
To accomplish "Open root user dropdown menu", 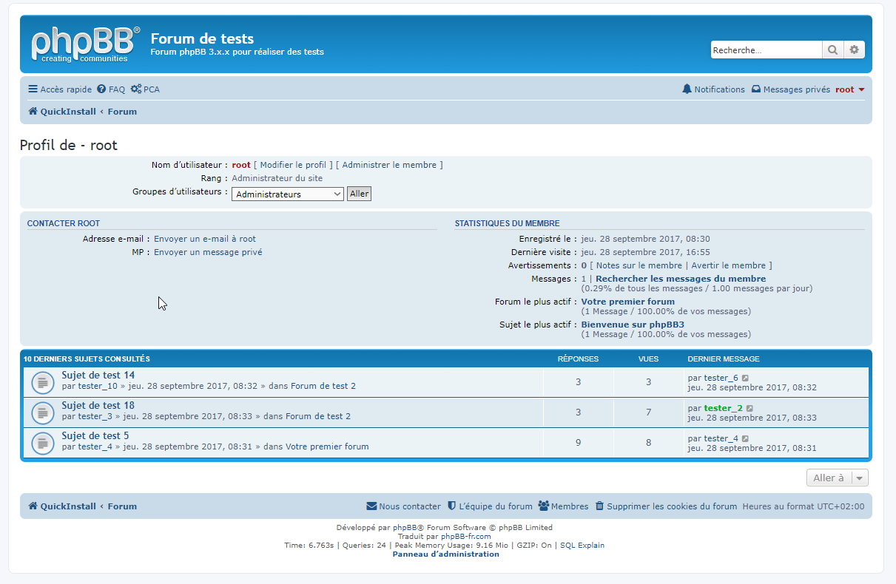I will pyautogui.click(x=850, y=89).
